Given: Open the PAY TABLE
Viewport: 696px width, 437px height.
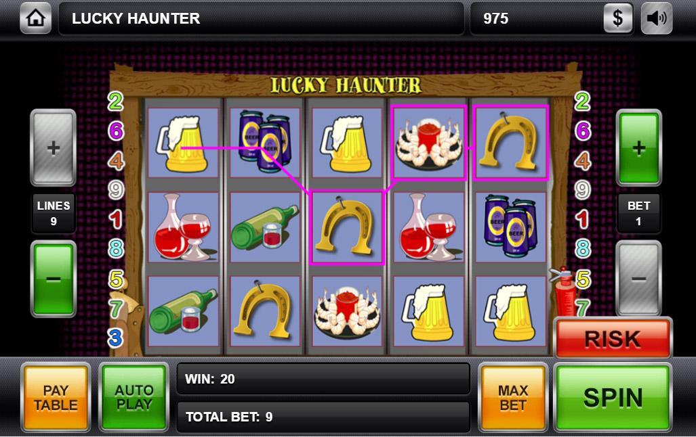Looking at the screenshot, I should 56,398.
